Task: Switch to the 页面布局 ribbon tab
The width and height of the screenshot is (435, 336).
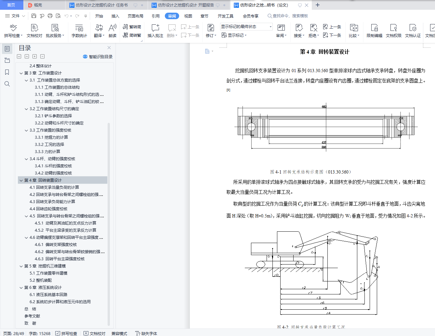Action: pos(136,16)
